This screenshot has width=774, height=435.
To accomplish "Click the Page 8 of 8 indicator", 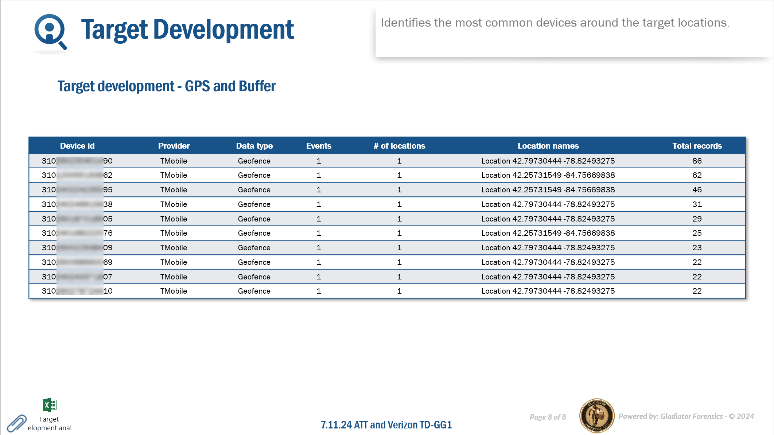I will click(548, 417).
